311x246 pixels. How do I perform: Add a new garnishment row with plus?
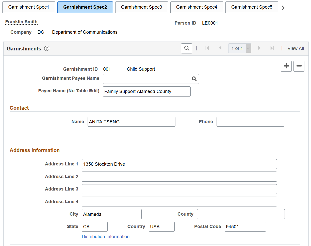(286, 66)
